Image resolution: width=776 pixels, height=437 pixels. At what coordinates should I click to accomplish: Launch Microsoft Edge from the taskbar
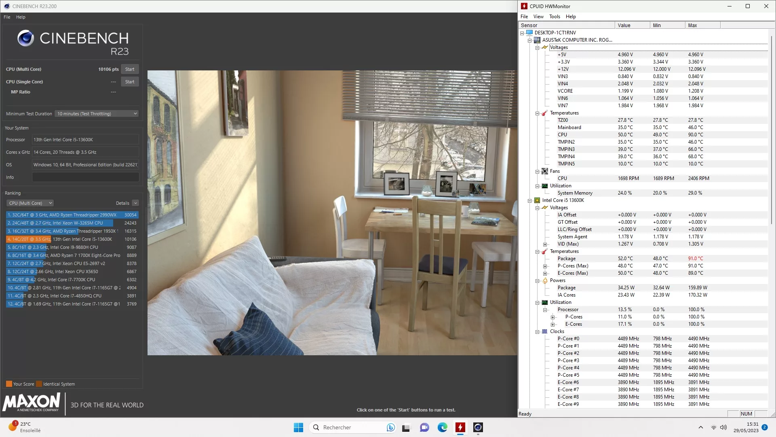442,427
